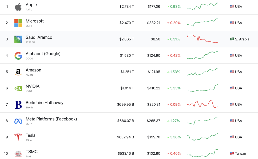Click NVIDIA's market cap $1.014 T
Viewport: 258px width, 159px height.
127,88
